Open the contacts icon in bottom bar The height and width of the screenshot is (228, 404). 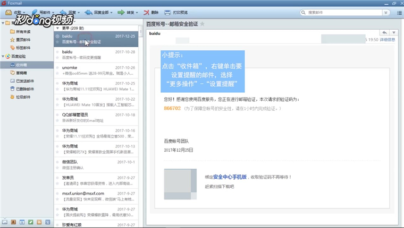[x=13, y=222]
